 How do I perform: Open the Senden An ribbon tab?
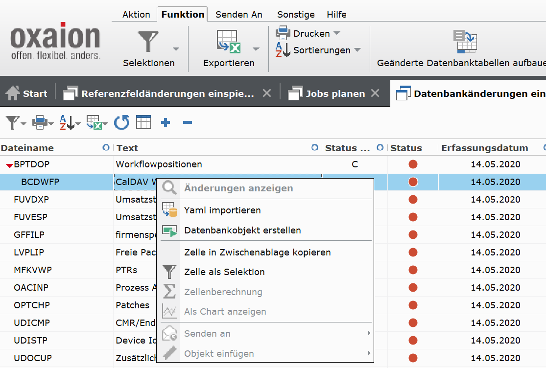[x=239, y=14]
